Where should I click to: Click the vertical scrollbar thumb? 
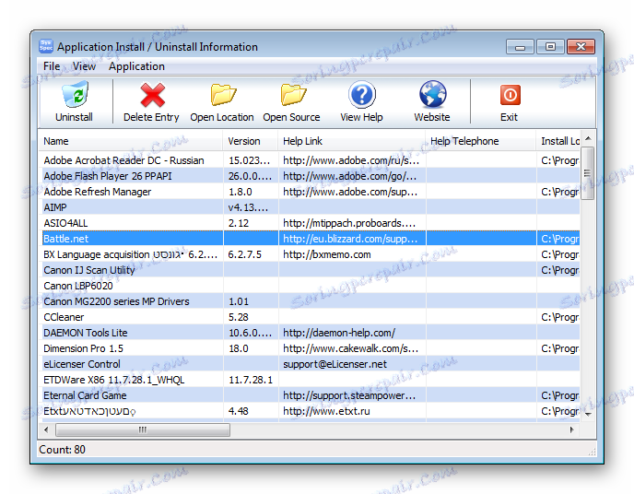pos(588,173)
